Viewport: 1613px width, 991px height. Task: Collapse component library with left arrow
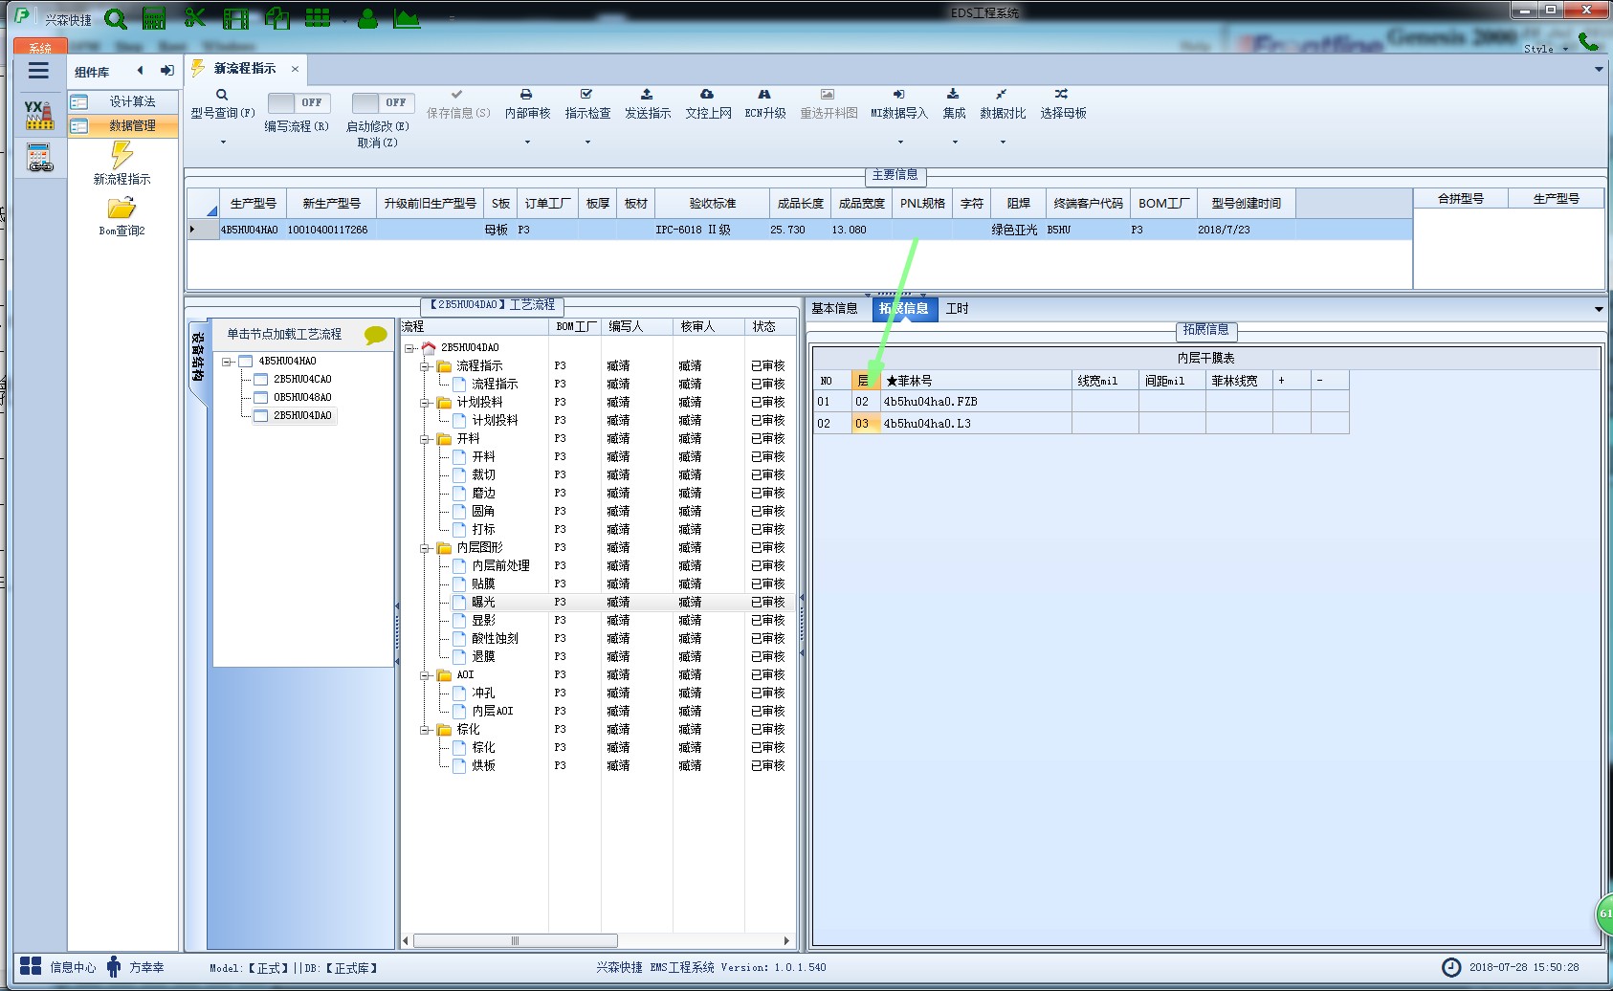coord(140,70)
